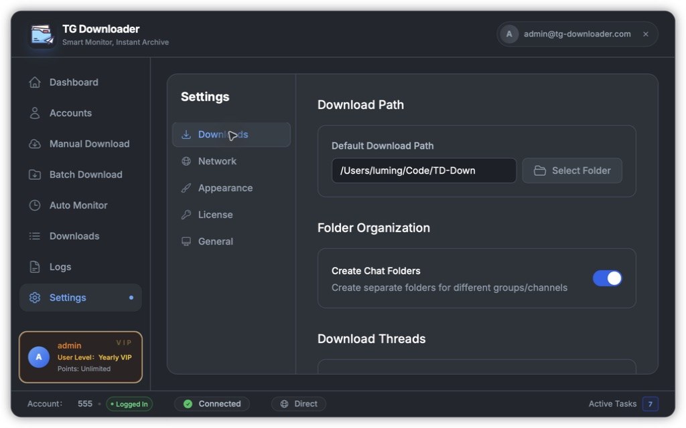The image size is (686, 428).
Task: Click the Default Download Path field
Action: [424, 171]
